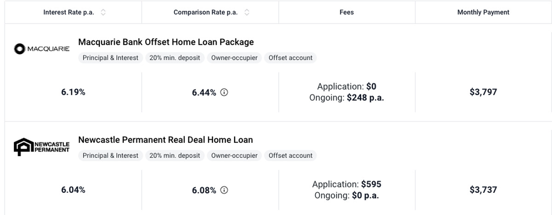
Task: Click Newcastle's Principal & Interest tag
Action: (x=110, y=156)
